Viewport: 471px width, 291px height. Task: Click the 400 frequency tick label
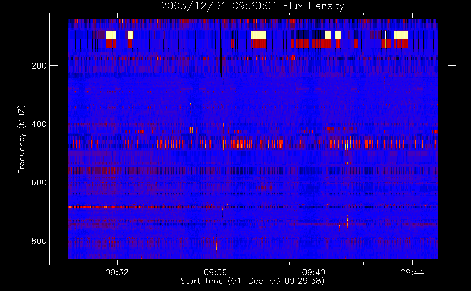pyautogui.click(x=39, y=124)
